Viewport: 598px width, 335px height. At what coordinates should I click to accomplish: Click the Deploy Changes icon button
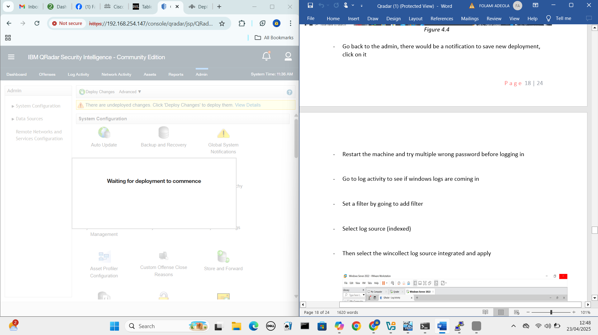point(97,92)
